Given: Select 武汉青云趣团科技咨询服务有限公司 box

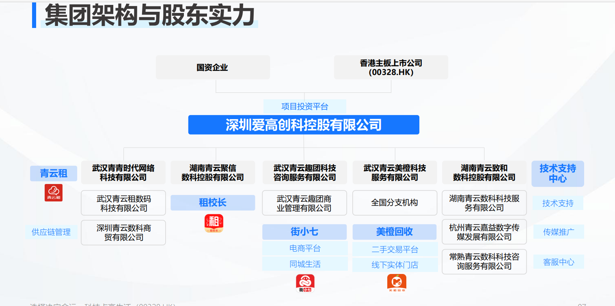Looking at the screenshot, I should click(304, 173).
